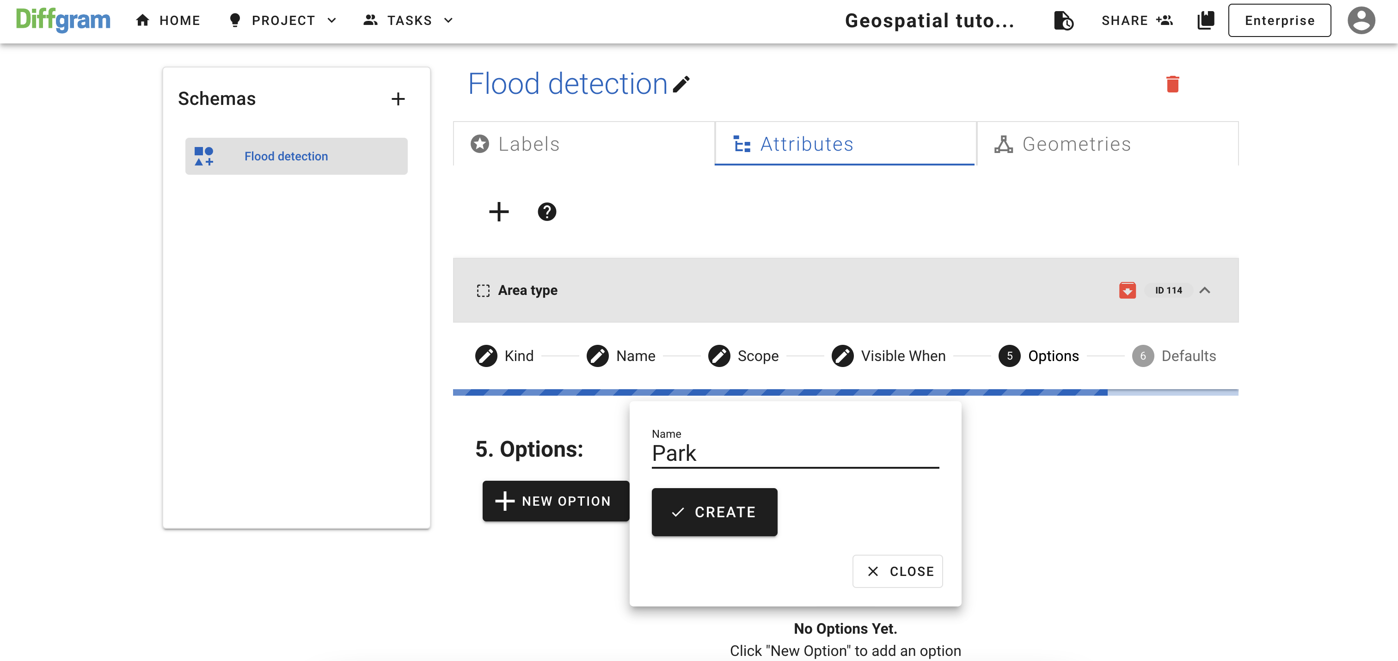Click the add new attribute plus icon
Image resolution: width=1398 pixels, height=661 pixels.
coord(498,211)
